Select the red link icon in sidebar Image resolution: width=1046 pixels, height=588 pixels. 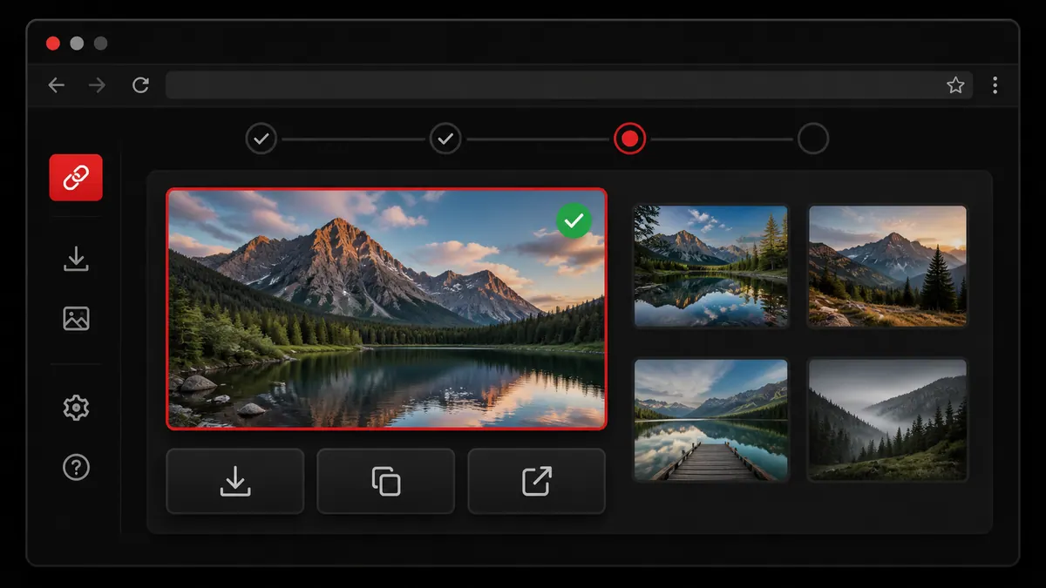pos(76,178)
